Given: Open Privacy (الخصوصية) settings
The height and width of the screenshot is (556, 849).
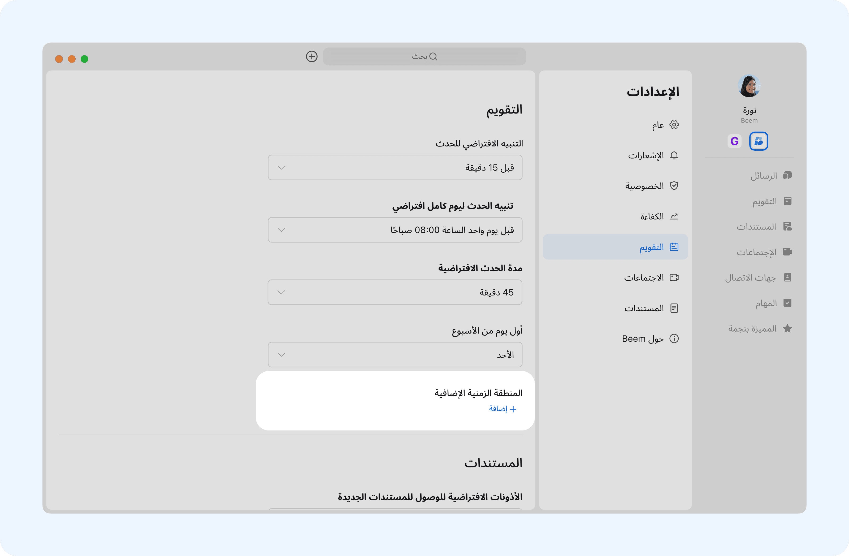Looking at the screenshot, I should (651, 186).
